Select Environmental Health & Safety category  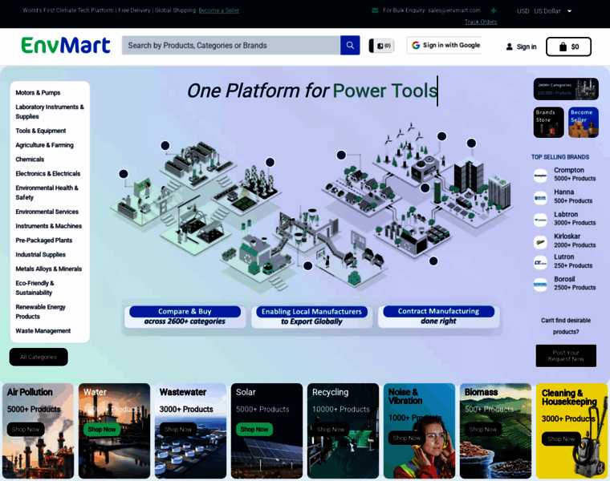point(47,192)
